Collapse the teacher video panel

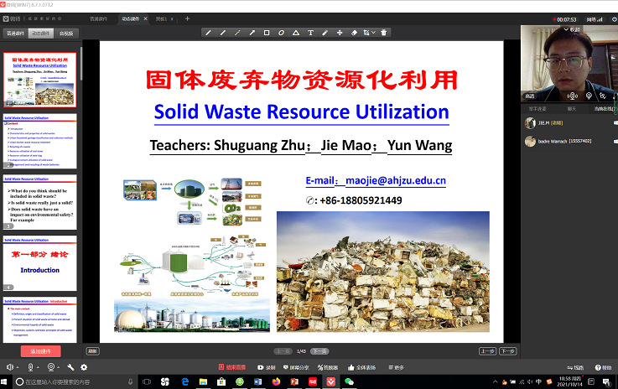[570, 29]
